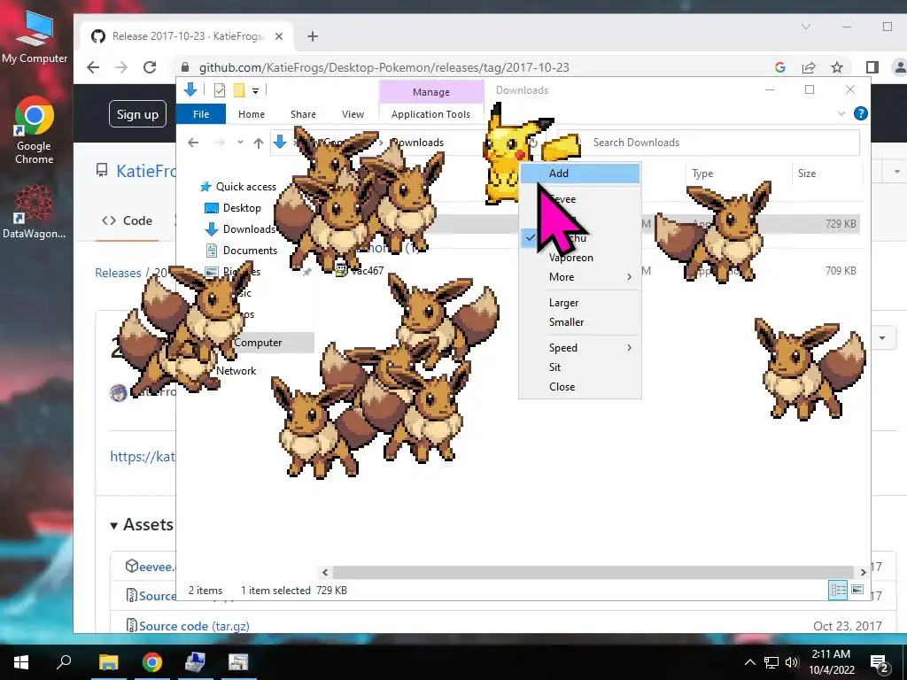Image resolution: width=907 pixels, height=680 pixels.
Task: Click the Google icon in address bar
Action: pos(779,67)
